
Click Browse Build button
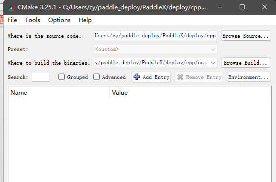[246, 63]
